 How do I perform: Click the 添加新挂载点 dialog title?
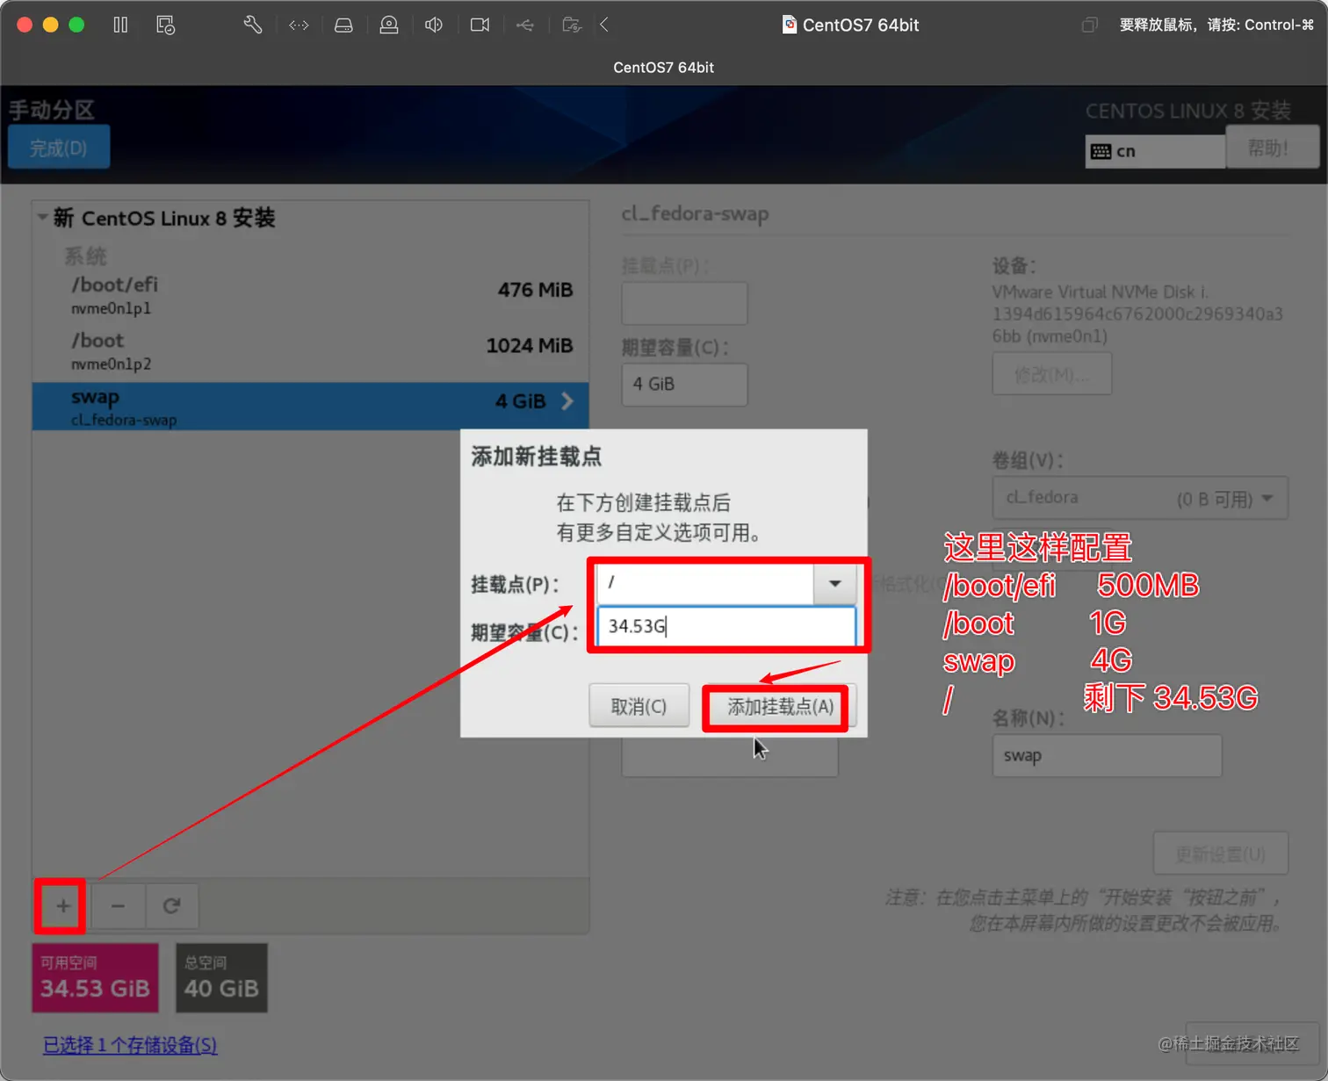[x=537, y=457]
